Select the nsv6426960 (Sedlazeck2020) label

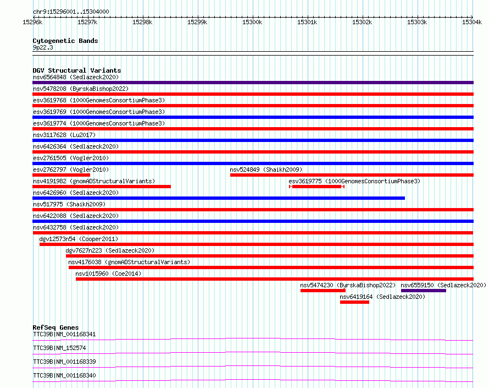[x=76, y=193]
